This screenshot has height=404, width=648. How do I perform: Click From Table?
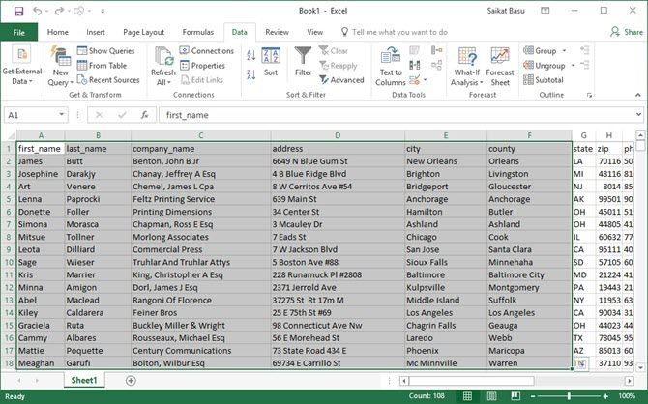[x=103, y=66]
